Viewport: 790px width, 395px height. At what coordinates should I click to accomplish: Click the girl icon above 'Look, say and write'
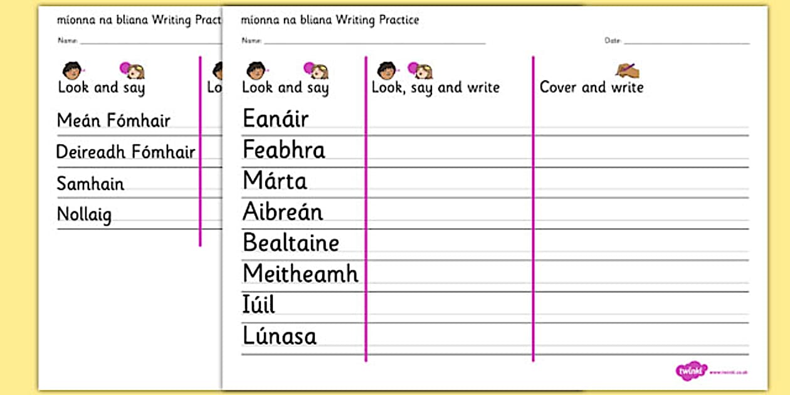(x=421, y=70)
